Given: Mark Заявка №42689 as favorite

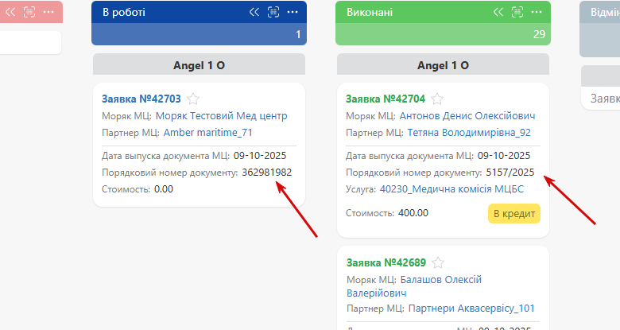Looking at the screenshot, I should [438, 262].
